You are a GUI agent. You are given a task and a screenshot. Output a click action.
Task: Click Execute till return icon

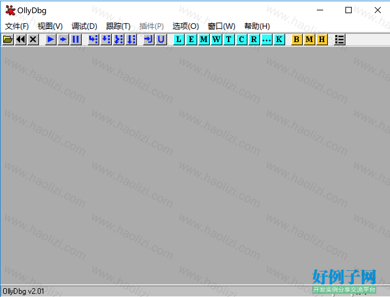(x=149, y=40)
